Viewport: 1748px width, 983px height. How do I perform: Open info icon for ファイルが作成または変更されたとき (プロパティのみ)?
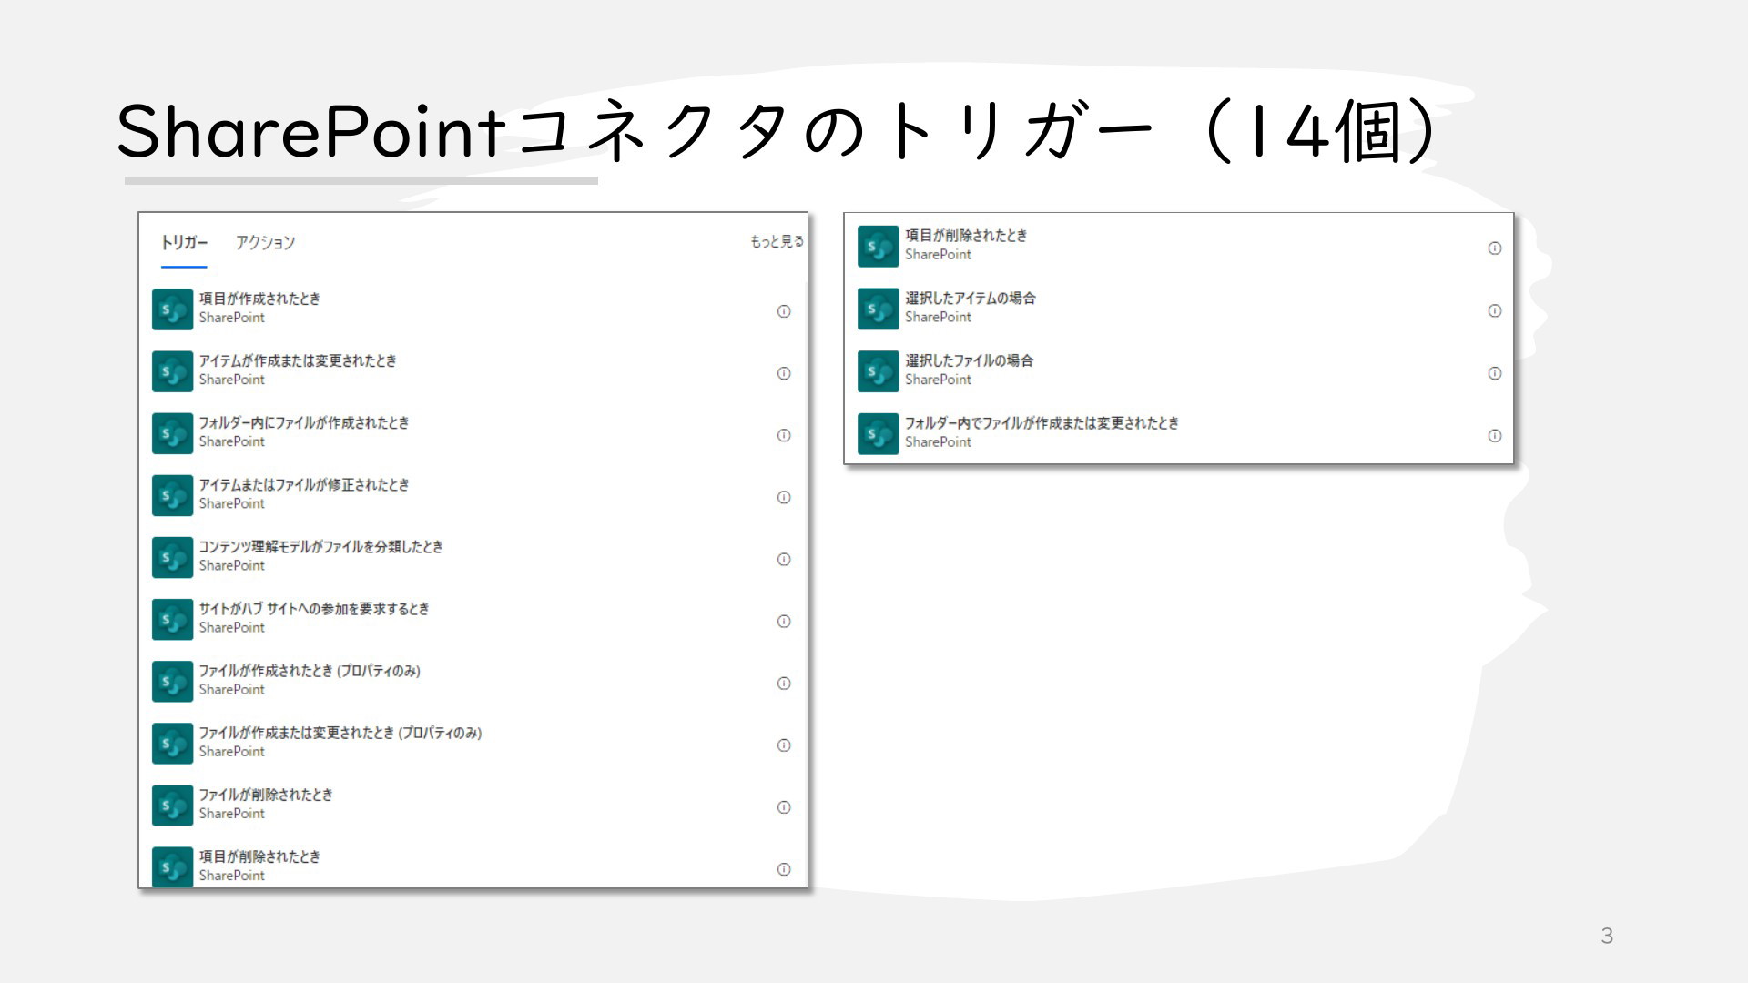(783, 745)
